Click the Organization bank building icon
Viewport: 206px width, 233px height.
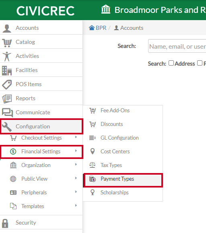[x=13, y=165]
